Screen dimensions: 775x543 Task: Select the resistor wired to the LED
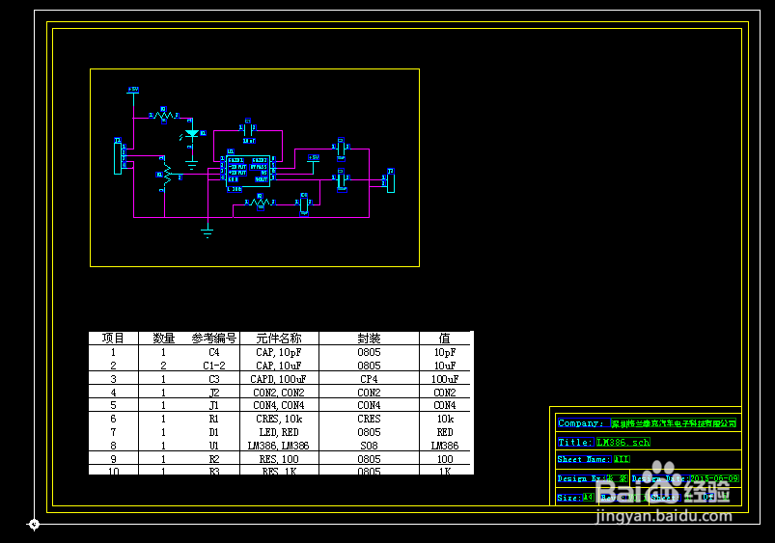point(163,115)
